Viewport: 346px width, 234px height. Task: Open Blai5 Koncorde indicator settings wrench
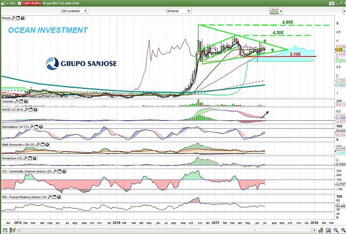(38, 145)
